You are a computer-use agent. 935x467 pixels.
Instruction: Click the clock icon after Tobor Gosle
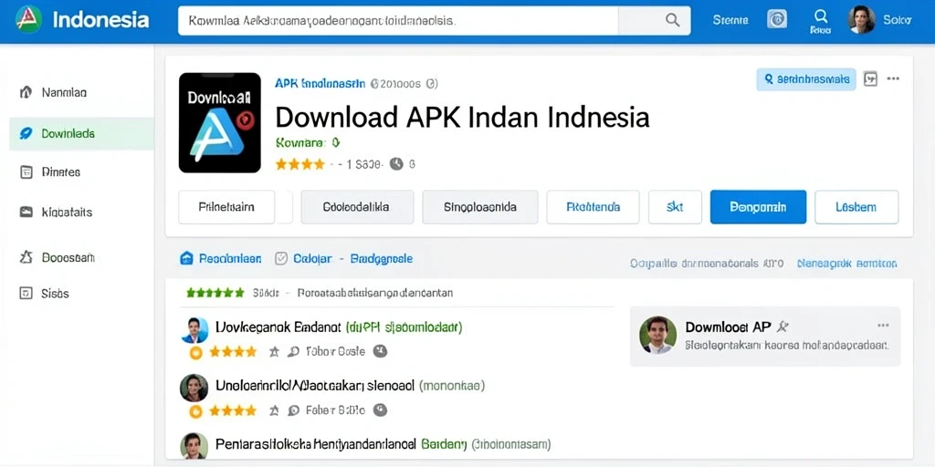tap(380, 351)
